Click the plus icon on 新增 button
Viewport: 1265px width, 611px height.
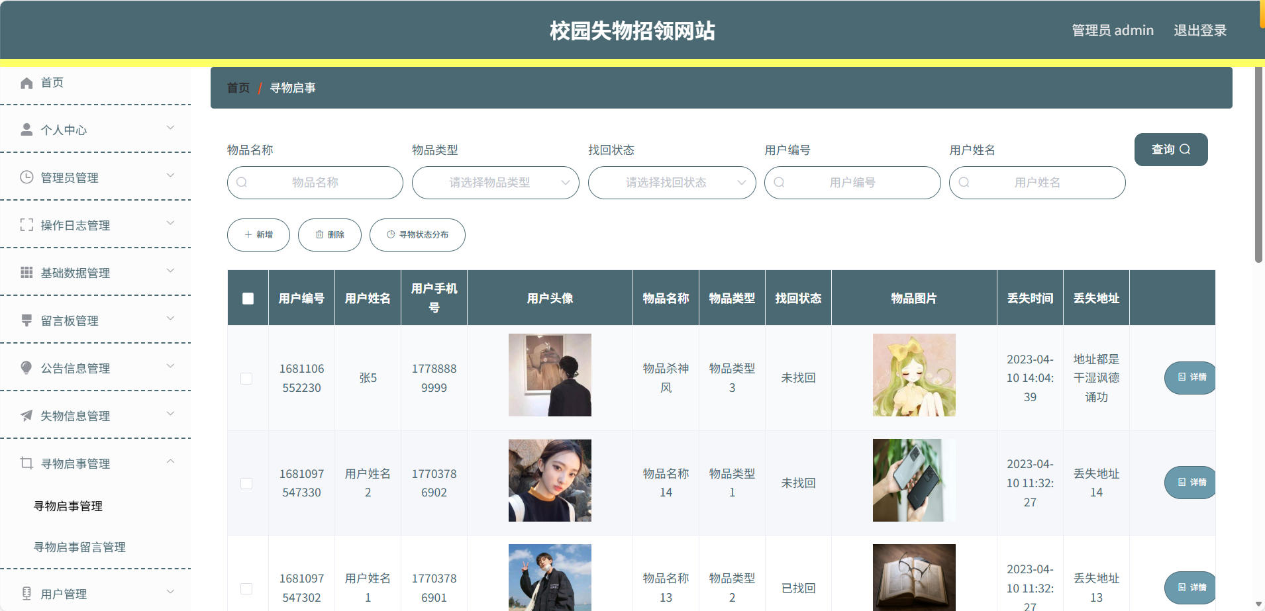tap(248, 235)
